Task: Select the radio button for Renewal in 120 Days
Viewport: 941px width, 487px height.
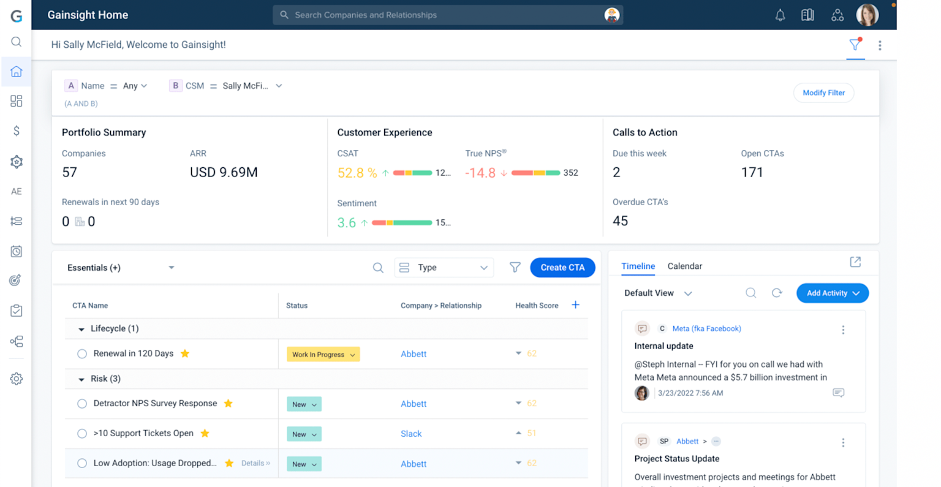Action: (x=82, y=353)
